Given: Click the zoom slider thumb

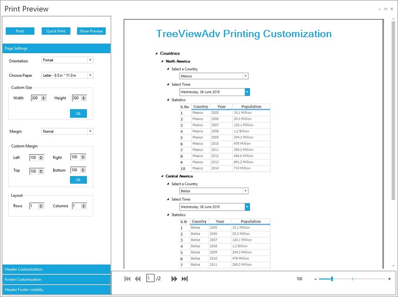Looking at the screenshot, I should pos(332,279).
